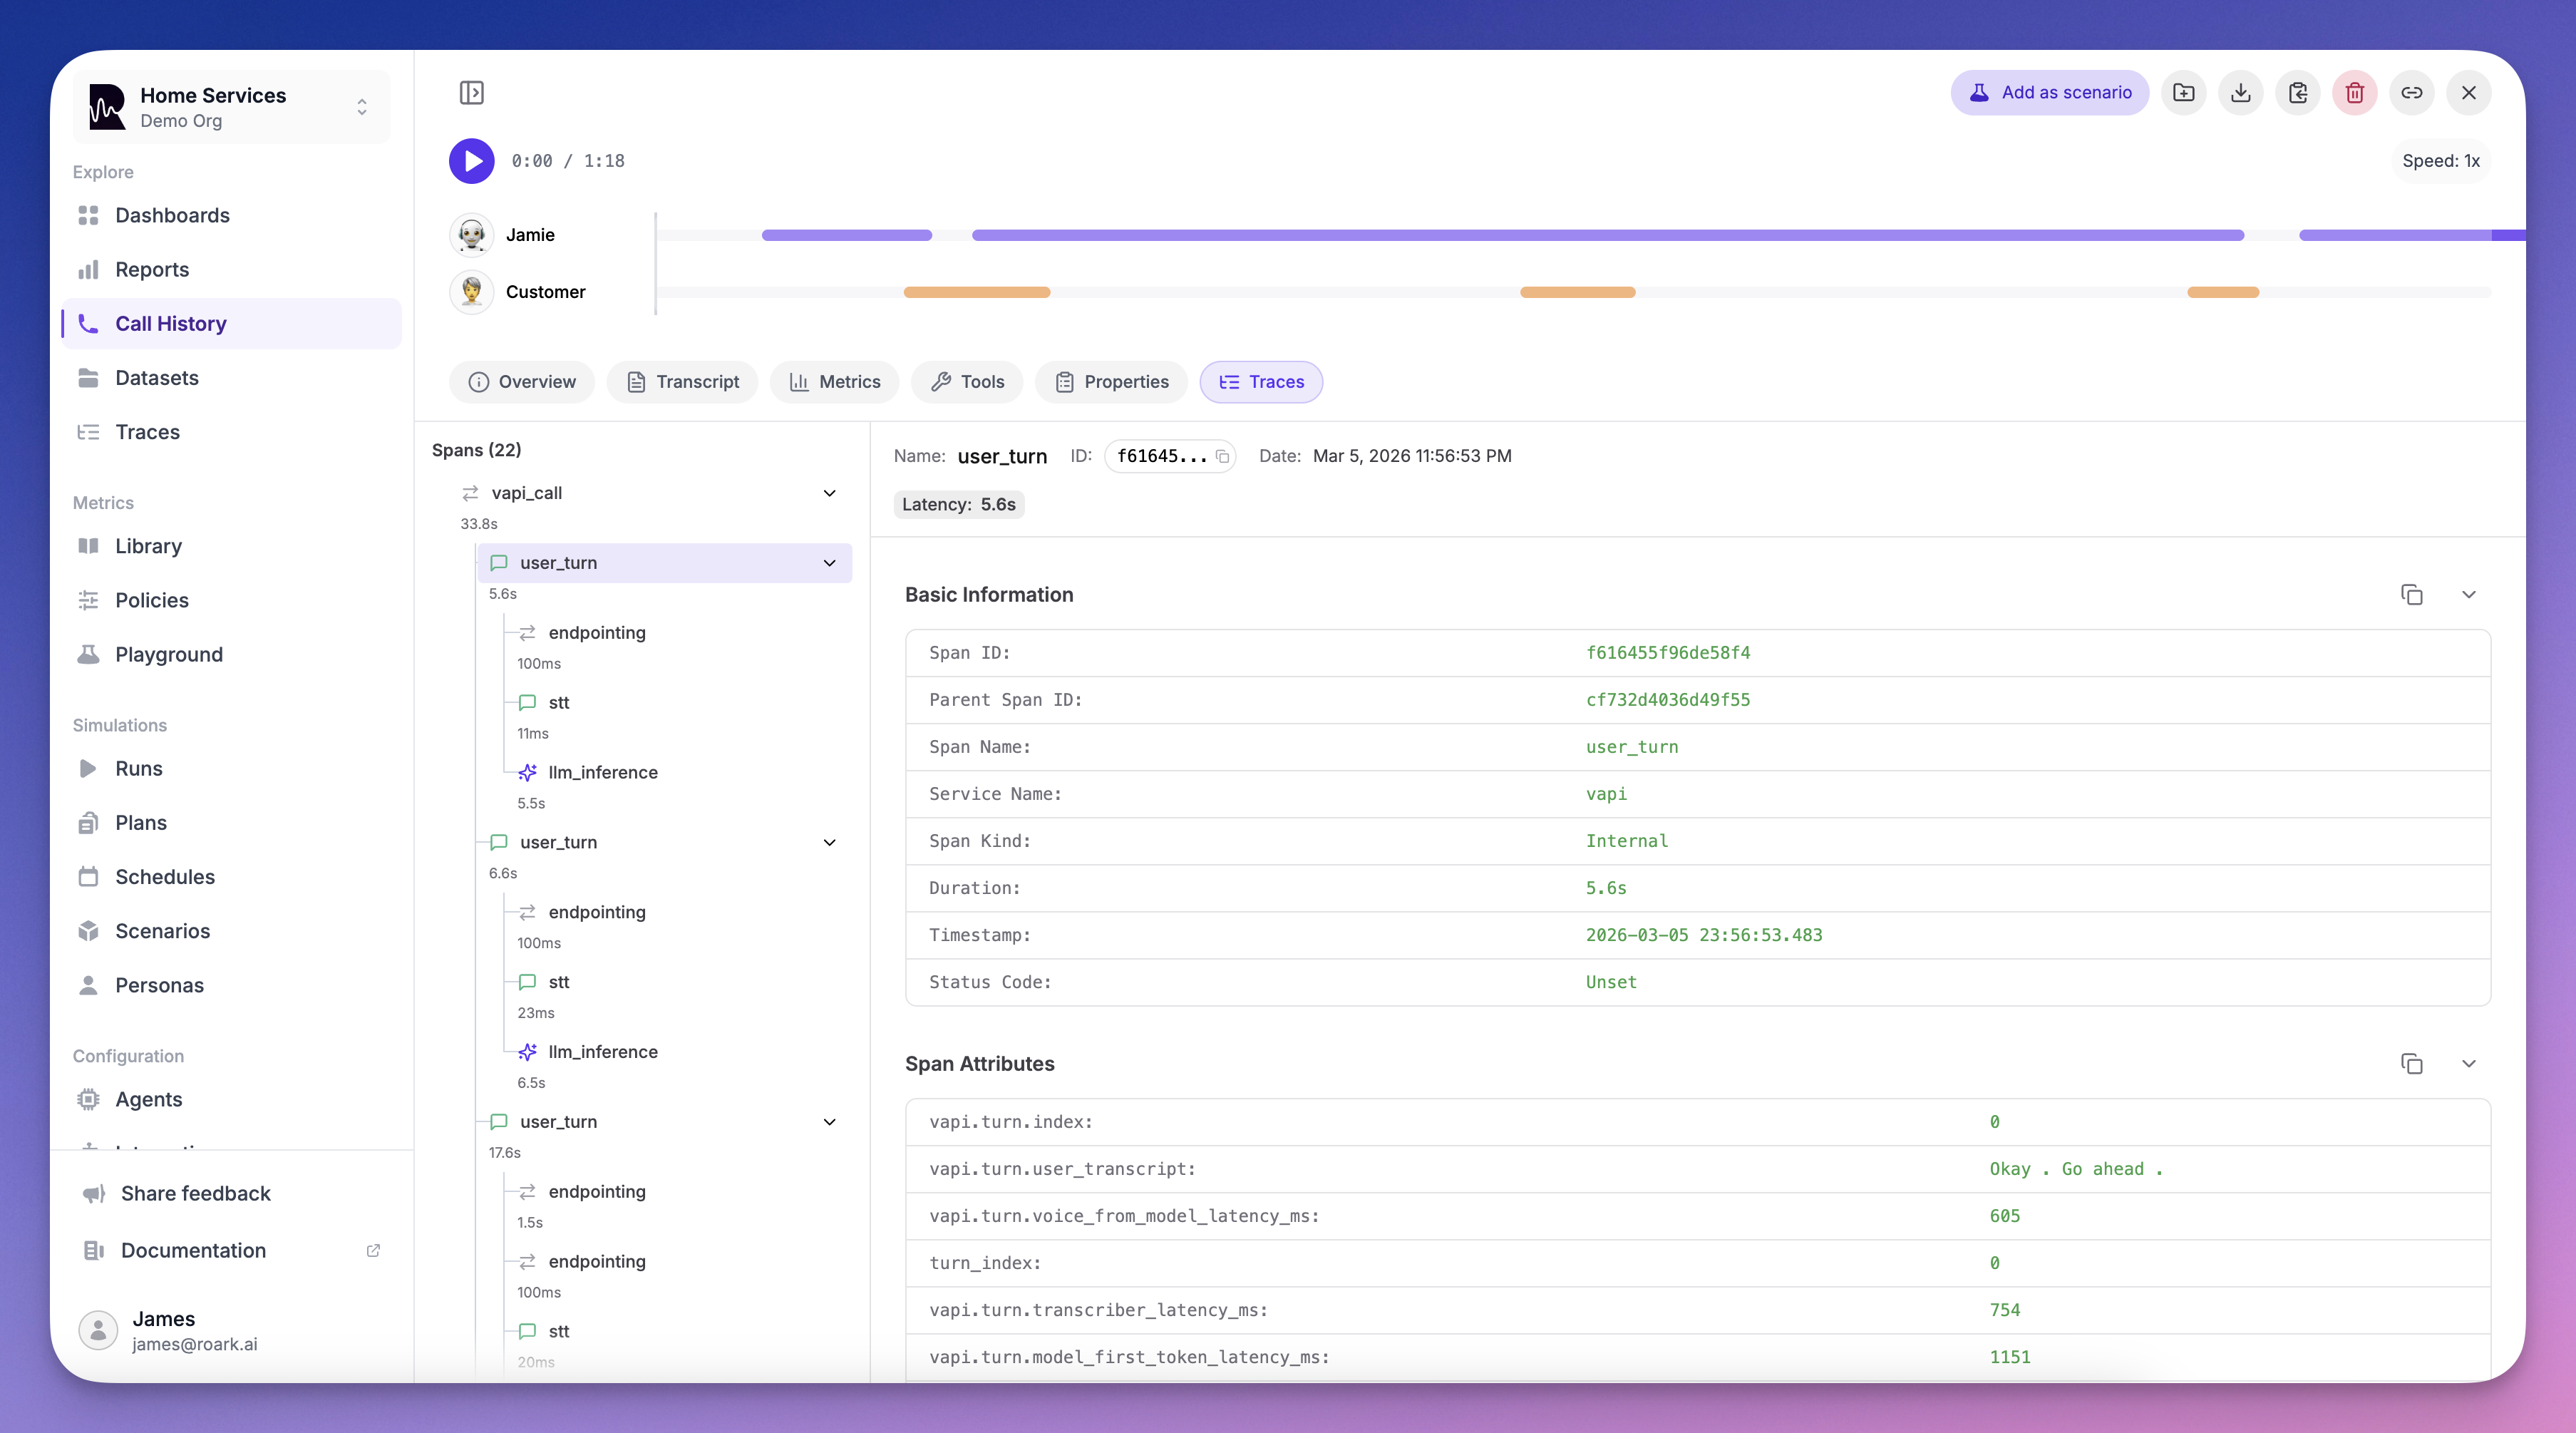Switch to Metrics tab
Viewport: 2576px width, 1433px height.
pos(835,382)
